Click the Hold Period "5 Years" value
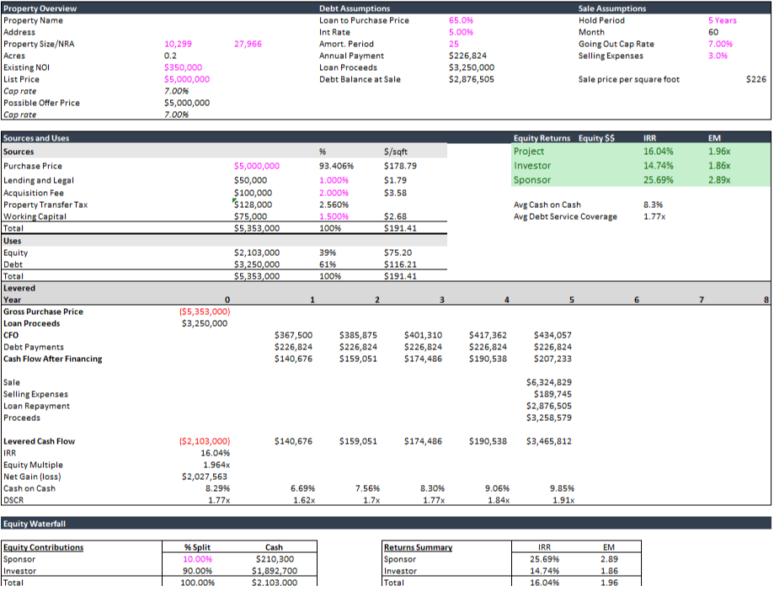Image resolution: width=774 pixels, height=591 pixels. [x=722, y=20]
